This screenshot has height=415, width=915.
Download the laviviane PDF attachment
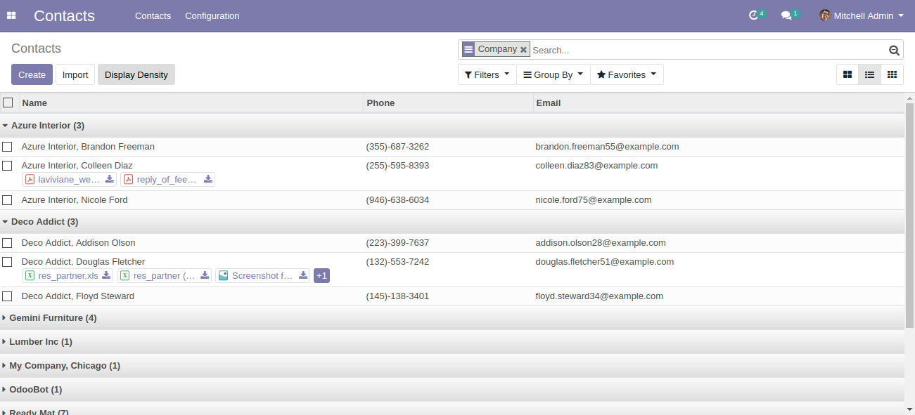(110, 180)
